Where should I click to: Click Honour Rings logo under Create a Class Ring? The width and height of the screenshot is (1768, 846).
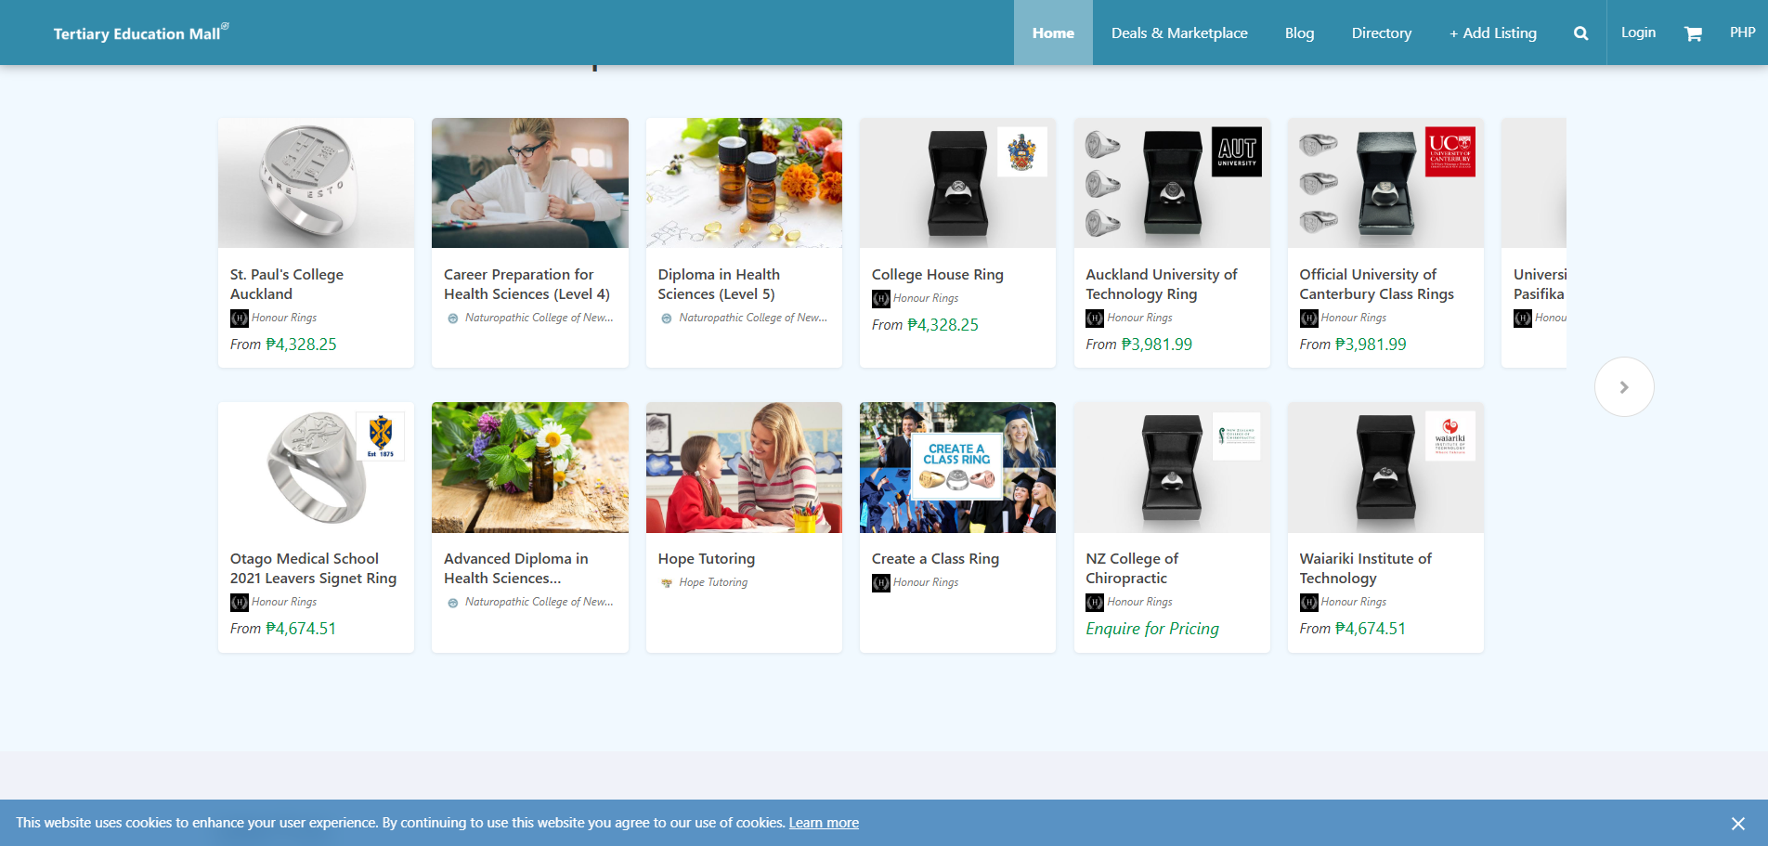880,583
